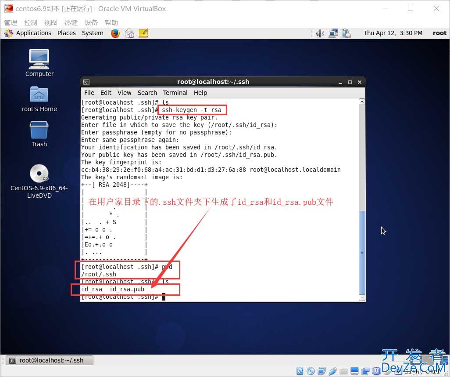450x377 pixels.
Task: Open the notes icon in panel
Action: [143, 33]
